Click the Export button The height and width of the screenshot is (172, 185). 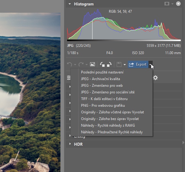[x=138, y=64]
